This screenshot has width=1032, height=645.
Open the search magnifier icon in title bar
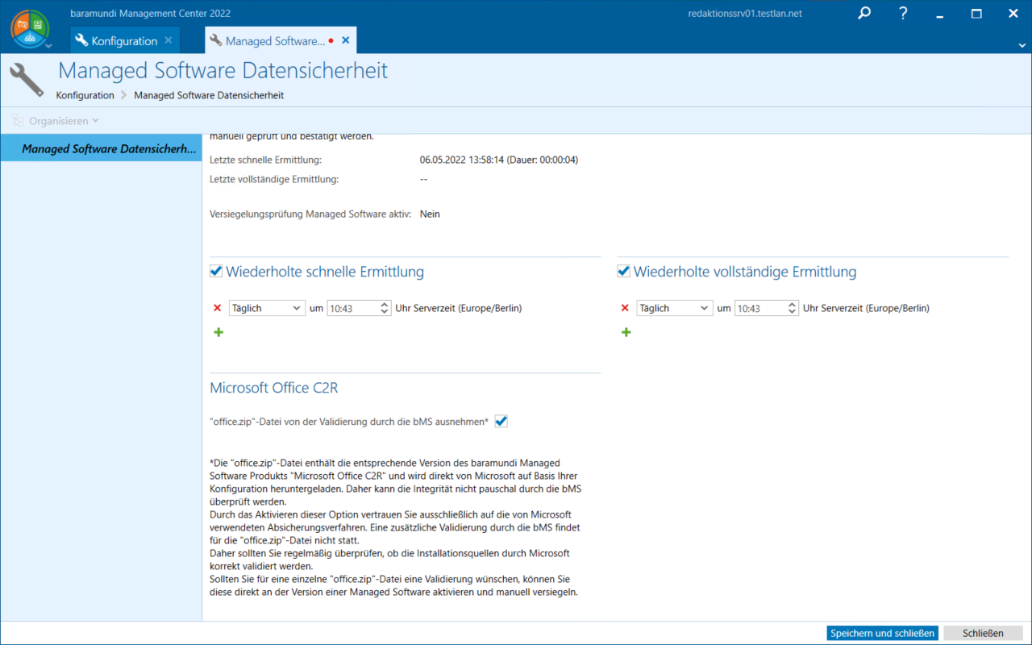pyautogui.click(x=864, y=14)
